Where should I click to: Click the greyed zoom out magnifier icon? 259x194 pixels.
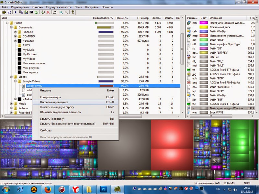(x=66, y=12)
